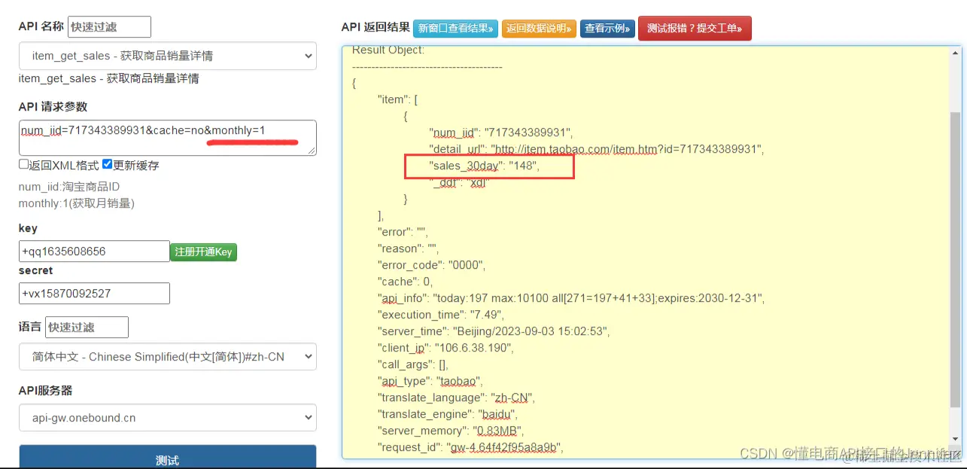Click 测试报错？提交工单 button
967x469 pixels.
tap(695, 29)
